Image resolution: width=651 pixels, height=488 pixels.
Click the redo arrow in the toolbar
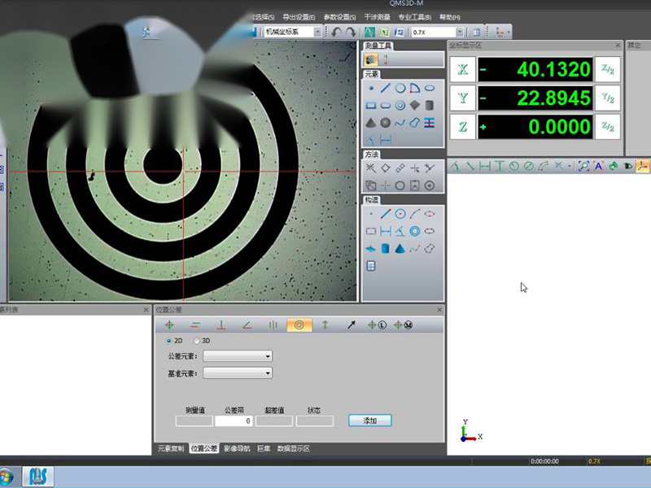coord(352,32)
